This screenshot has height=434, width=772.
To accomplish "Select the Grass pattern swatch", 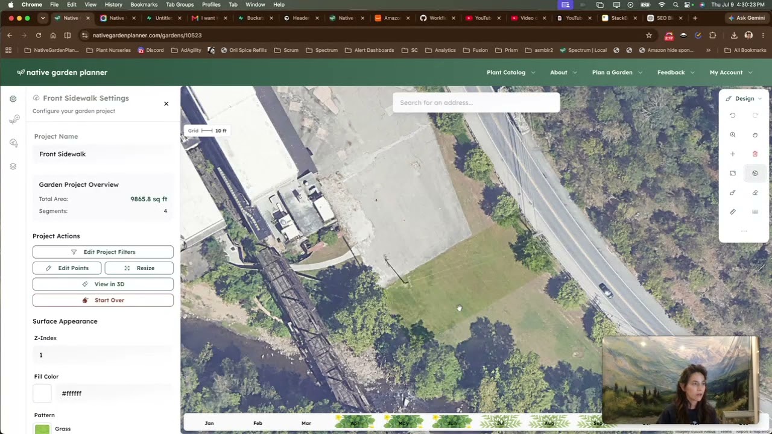I will pyautogui.click(x=42, y=429).
